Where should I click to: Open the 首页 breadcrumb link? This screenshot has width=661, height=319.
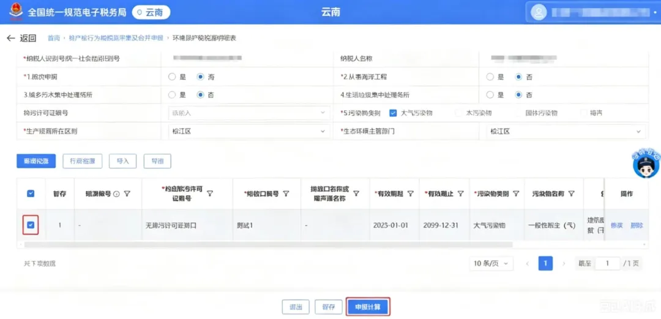53,39
